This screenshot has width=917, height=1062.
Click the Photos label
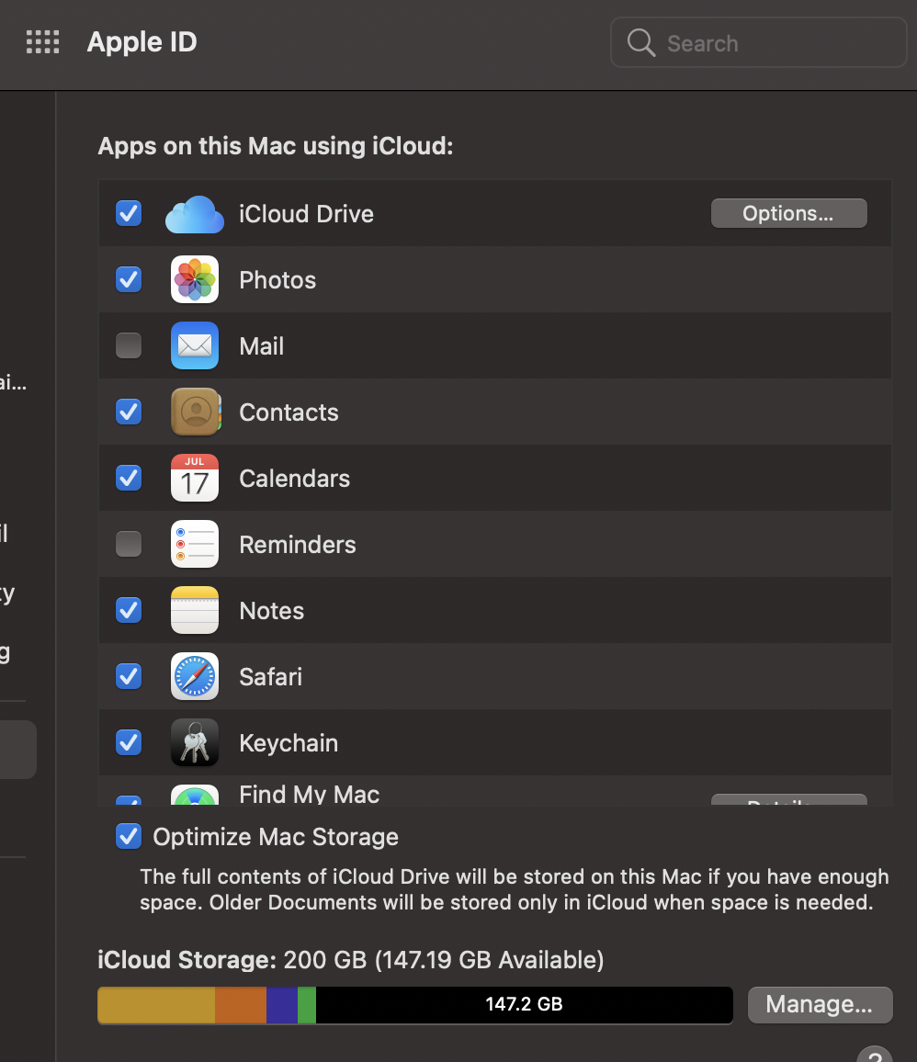277,280
